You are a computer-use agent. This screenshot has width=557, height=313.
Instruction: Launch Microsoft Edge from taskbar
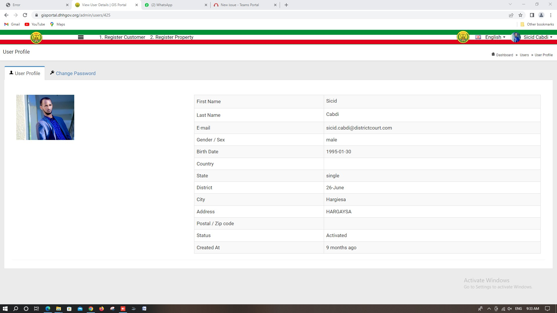(48, 309)
